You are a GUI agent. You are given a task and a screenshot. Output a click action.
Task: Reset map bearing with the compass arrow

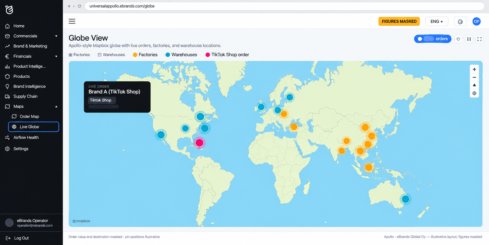pyautogui.click(x=474, y=85)
